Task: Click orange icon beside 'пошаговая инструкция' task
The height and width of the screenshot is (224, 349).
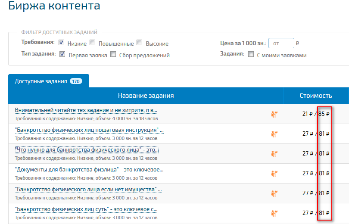Action: click(274, 134)
